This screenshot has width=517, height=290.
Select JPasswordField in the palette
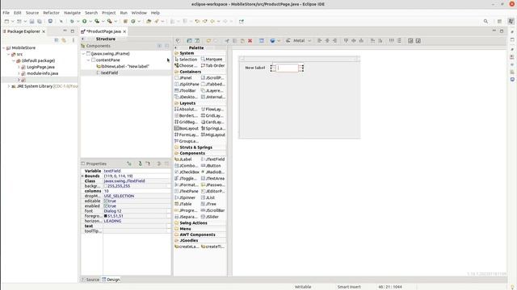pos(213,184)
